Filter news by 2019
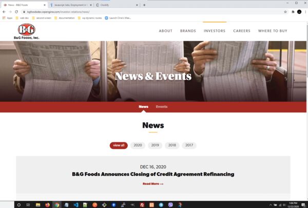The image size is (308, 208). point(155,145)
